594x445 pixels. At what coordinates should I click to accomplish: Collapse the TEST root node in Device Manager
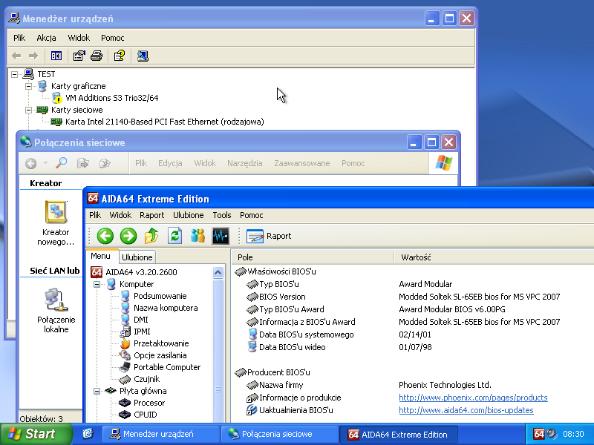[x=14, y=74]
